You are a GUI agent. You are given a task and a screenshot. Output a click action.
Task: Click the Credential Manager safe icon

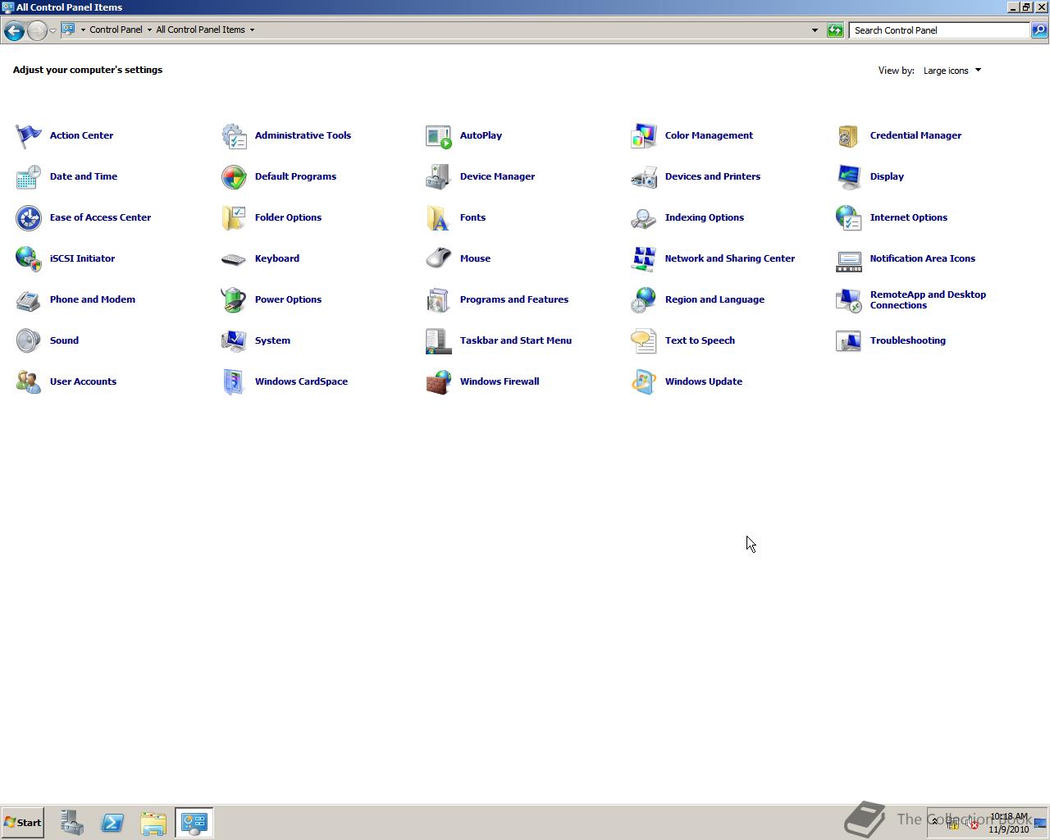pyautogui.click(x=849, y=135)
